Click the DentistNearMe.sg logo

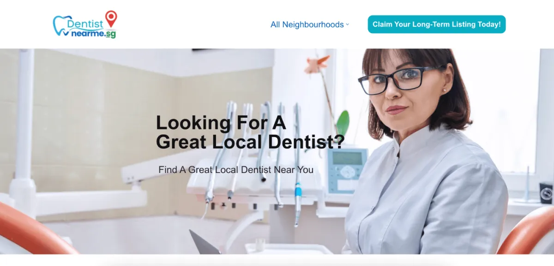(85, 24)
